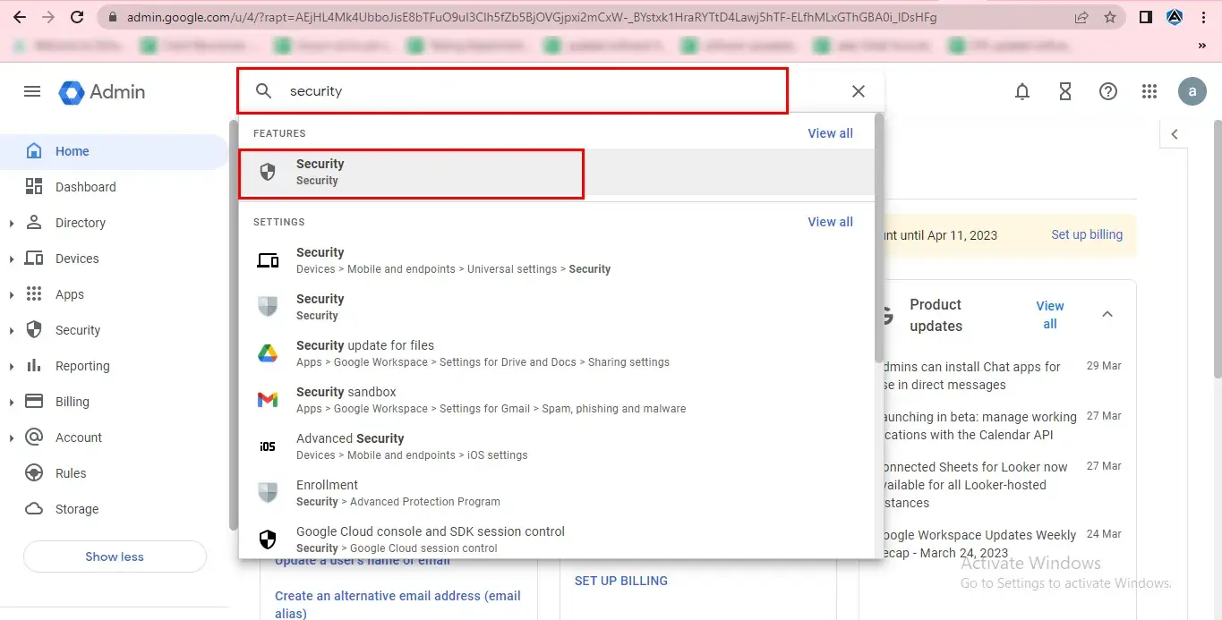
Task: View all Settings results
Action: click(830, 222)
